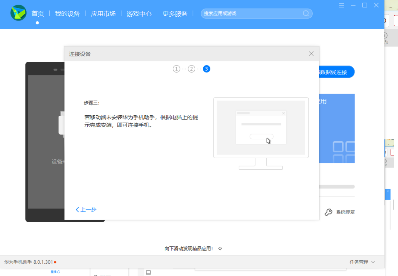Click the search magnifier icon
This screenshot has height=276, width=398.
click(306, 14)
